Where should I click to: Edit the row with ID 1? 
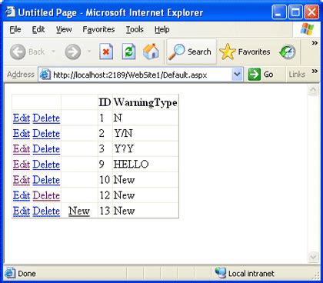point(22,118)
